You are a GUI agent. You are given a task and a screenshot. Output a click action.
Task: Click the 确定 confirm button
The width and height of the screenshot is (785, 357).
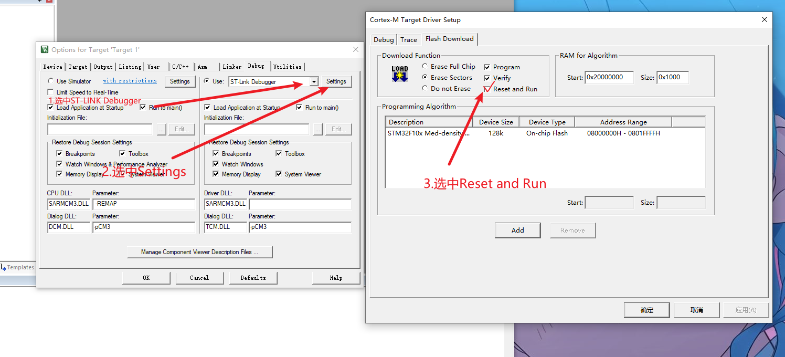coord(647,310)
